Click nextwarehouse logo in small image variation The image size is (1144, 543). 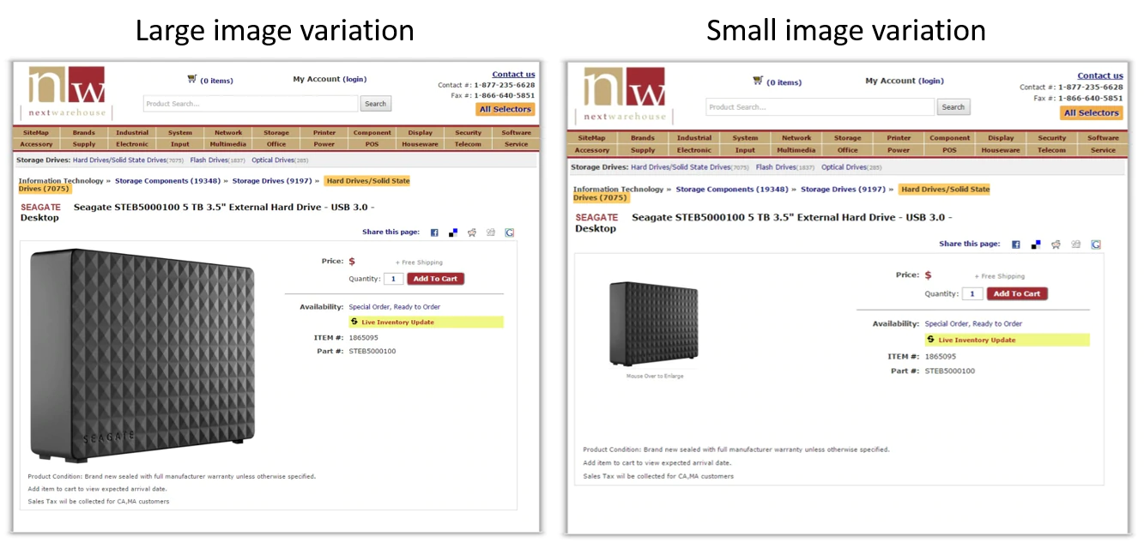624,96
